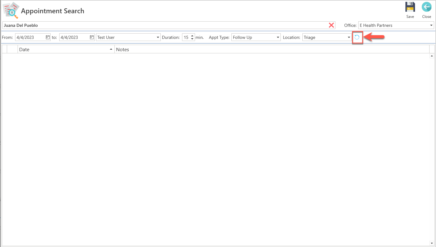The image size is (436, 247).
Task: Decrease the duration with down arrow
Action: 192,39
